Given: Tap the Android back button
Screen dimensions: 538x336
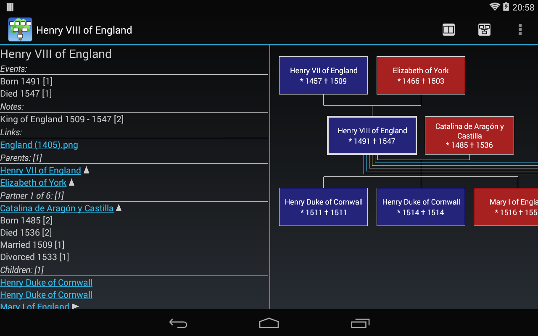Looking at the screenshot, I should coord(178,323).
